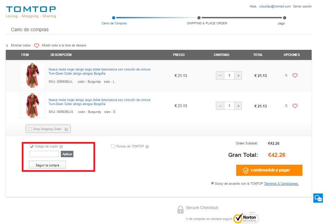
Task: Click Eliminar todos text link
Action: tap(21, 45)
